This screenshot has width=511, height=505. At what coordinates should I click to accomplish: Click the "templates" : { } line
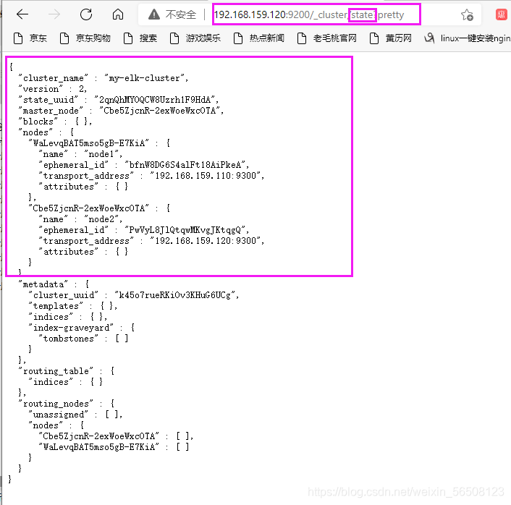point(73,306)
